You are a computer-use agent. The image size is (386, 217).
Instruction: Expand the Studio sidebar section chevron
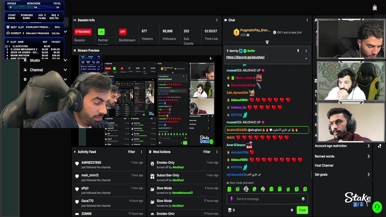coord(65,61)
